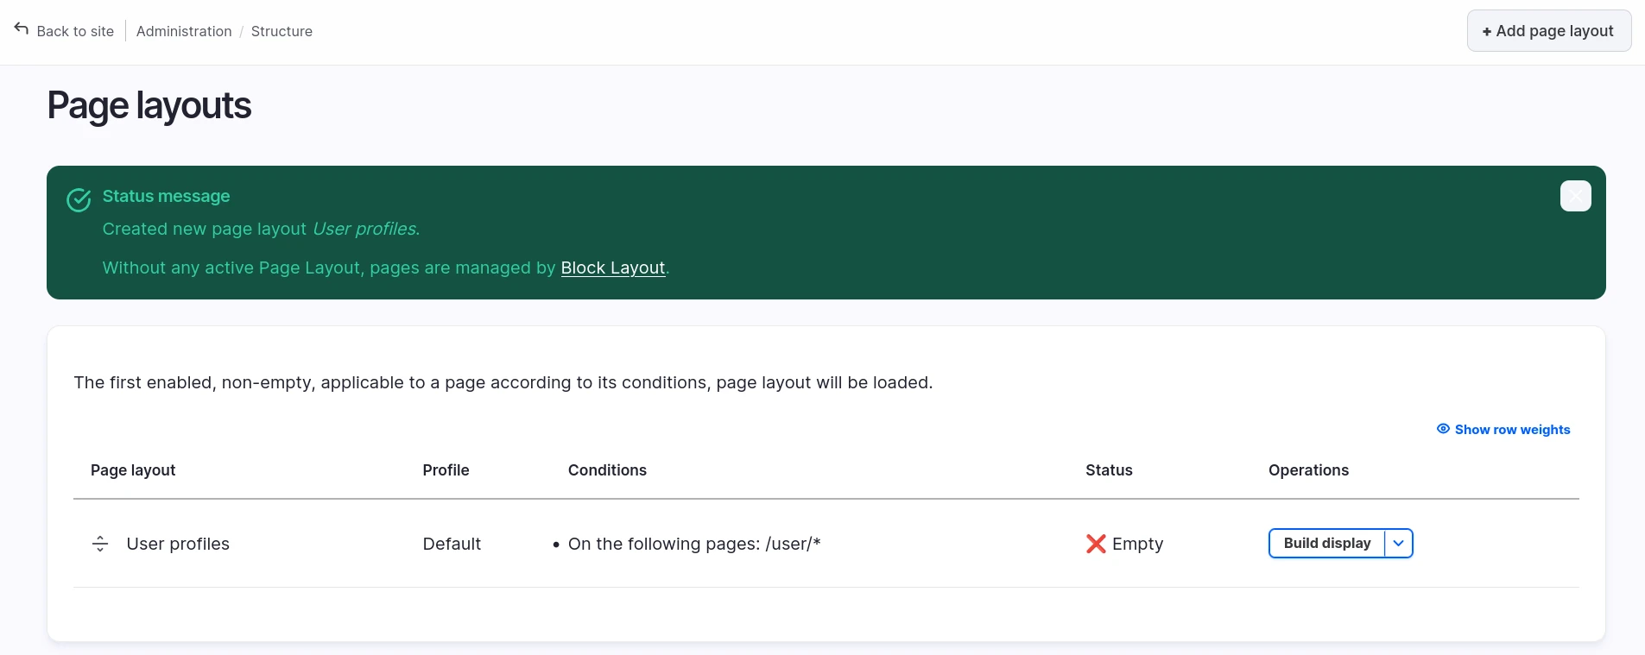This screenshot has width=1645, height=655.
Task: Click the eye icon for row weights
Action: (x=1443, y=429)
